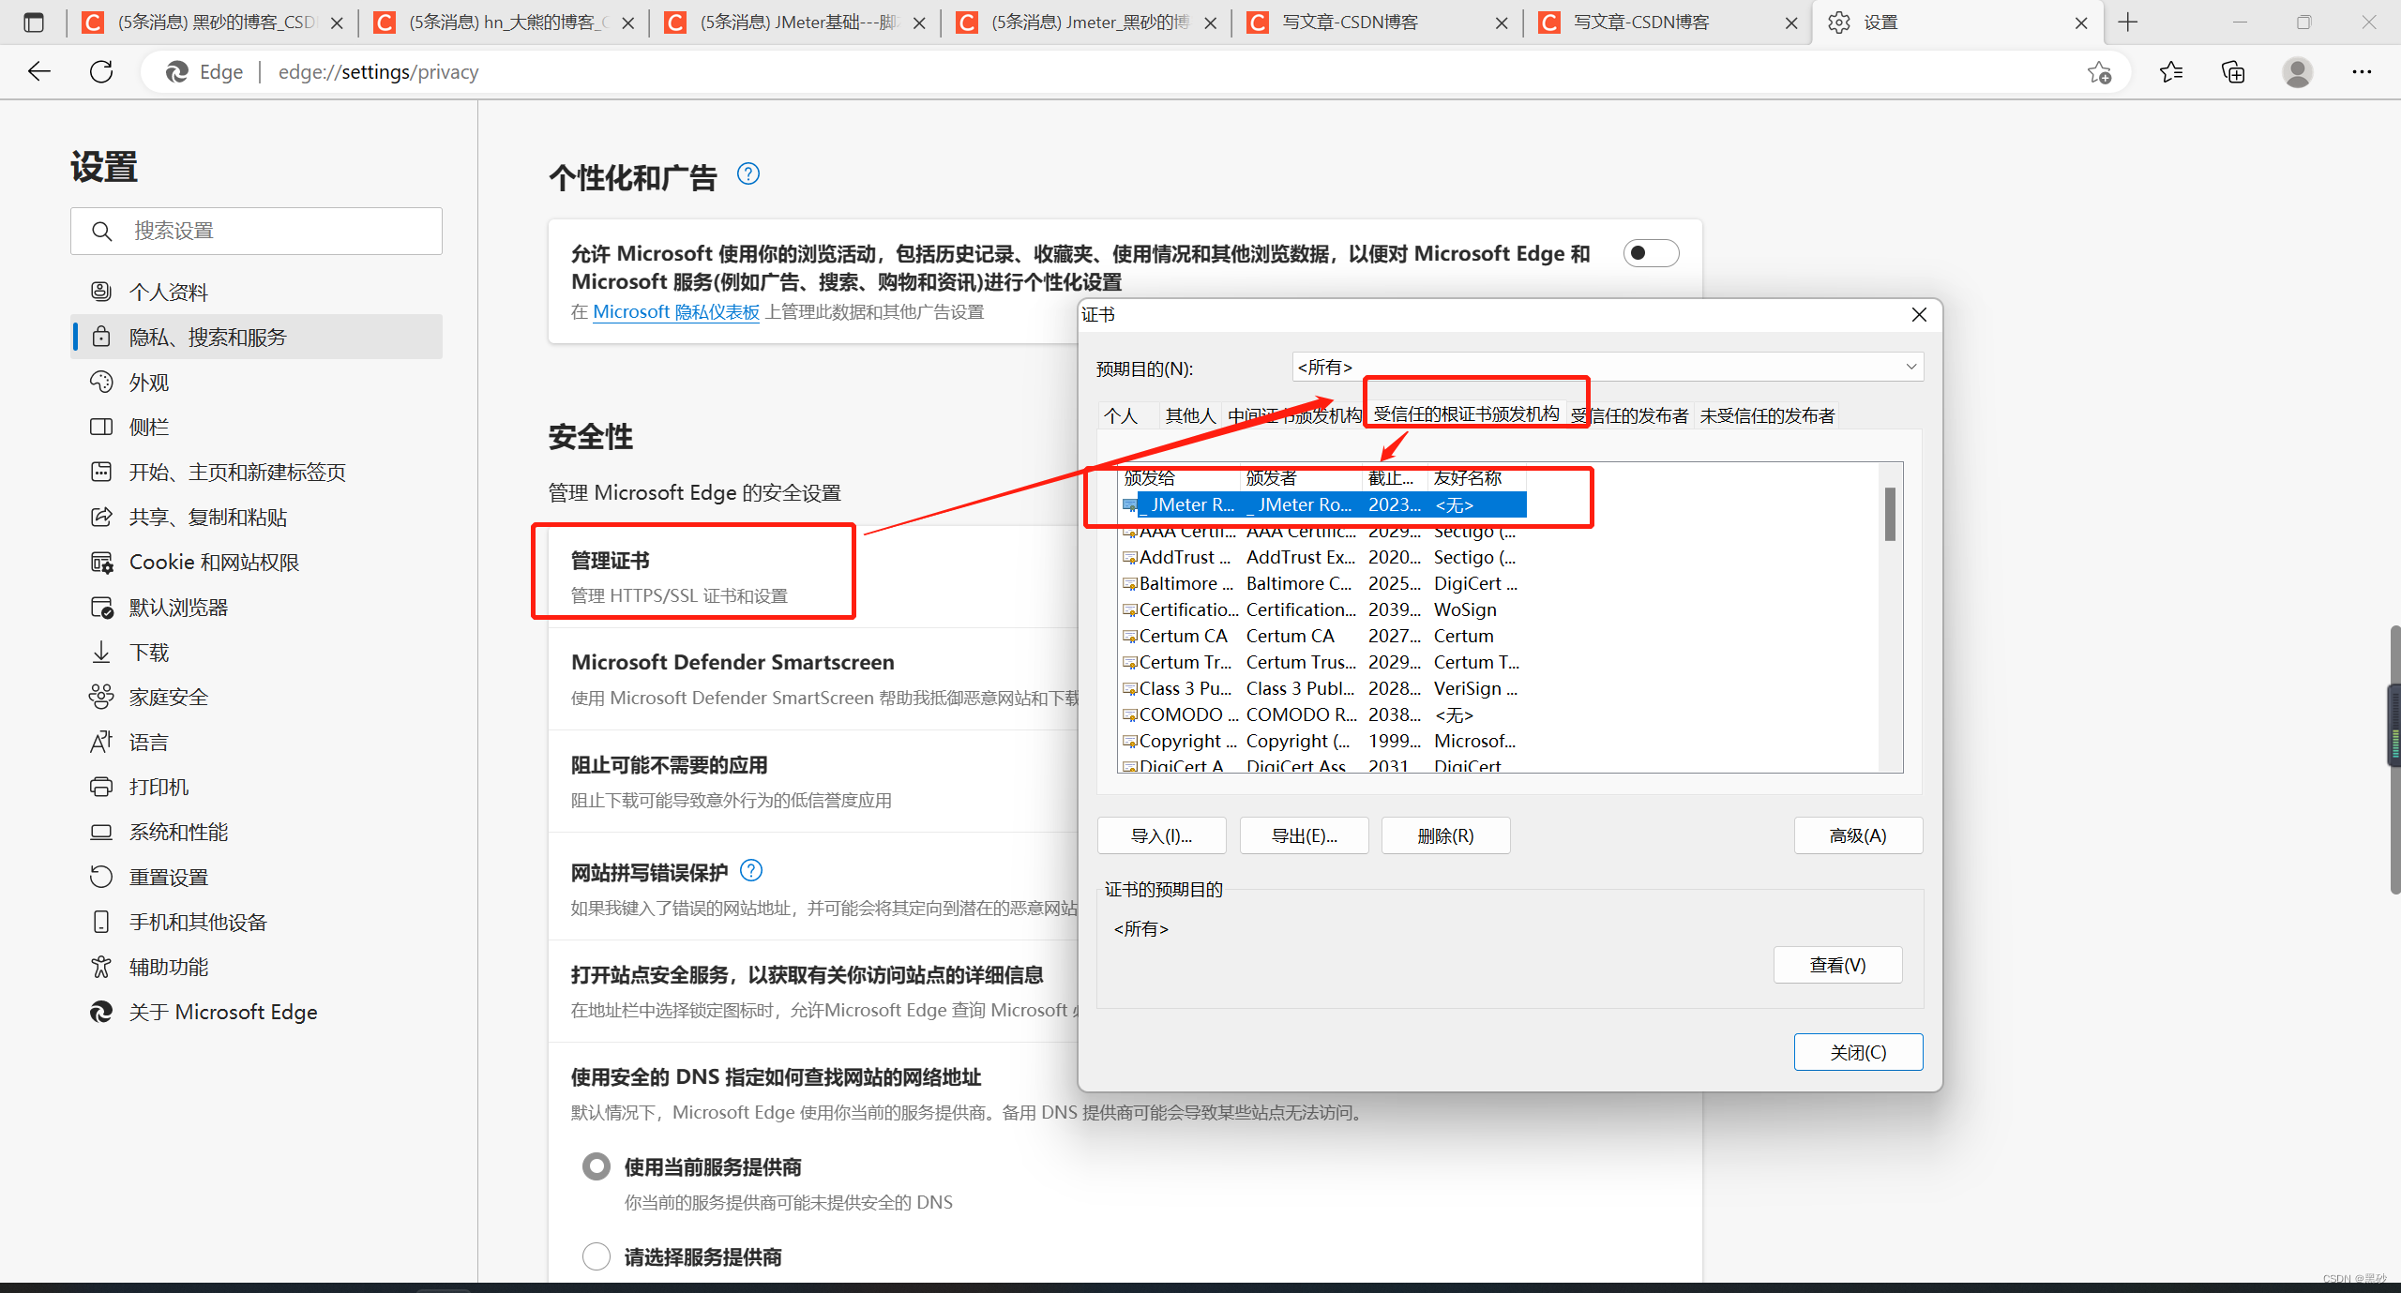Open the three-dot Settings and more menu
This screenshot has height=1293, width=2401.
(2362, 72)
